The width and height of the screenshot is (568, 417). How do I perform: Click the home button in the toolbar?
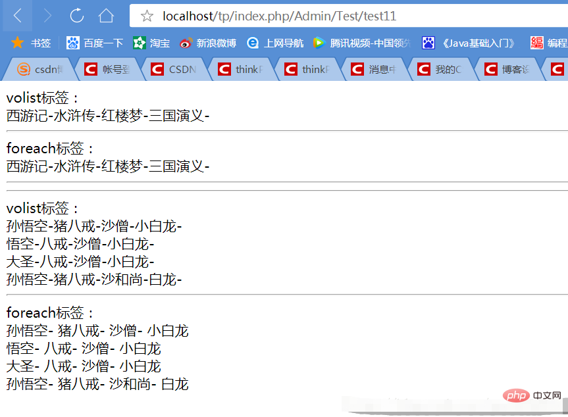(108, 16)
